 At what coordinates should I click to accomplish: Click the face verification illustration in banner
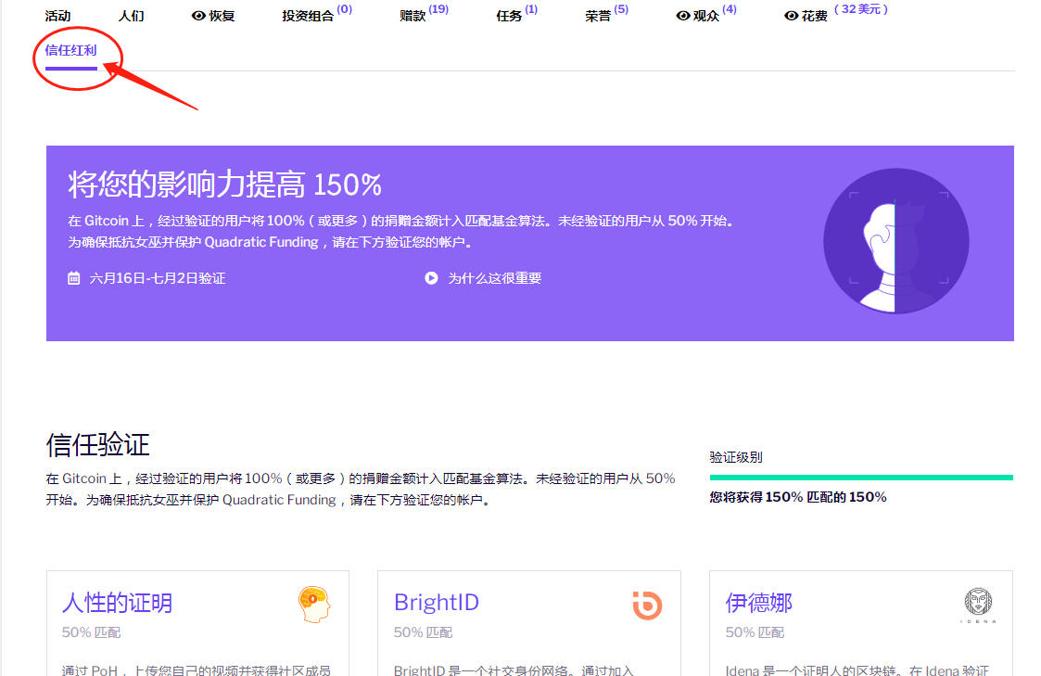pos(895,241)
